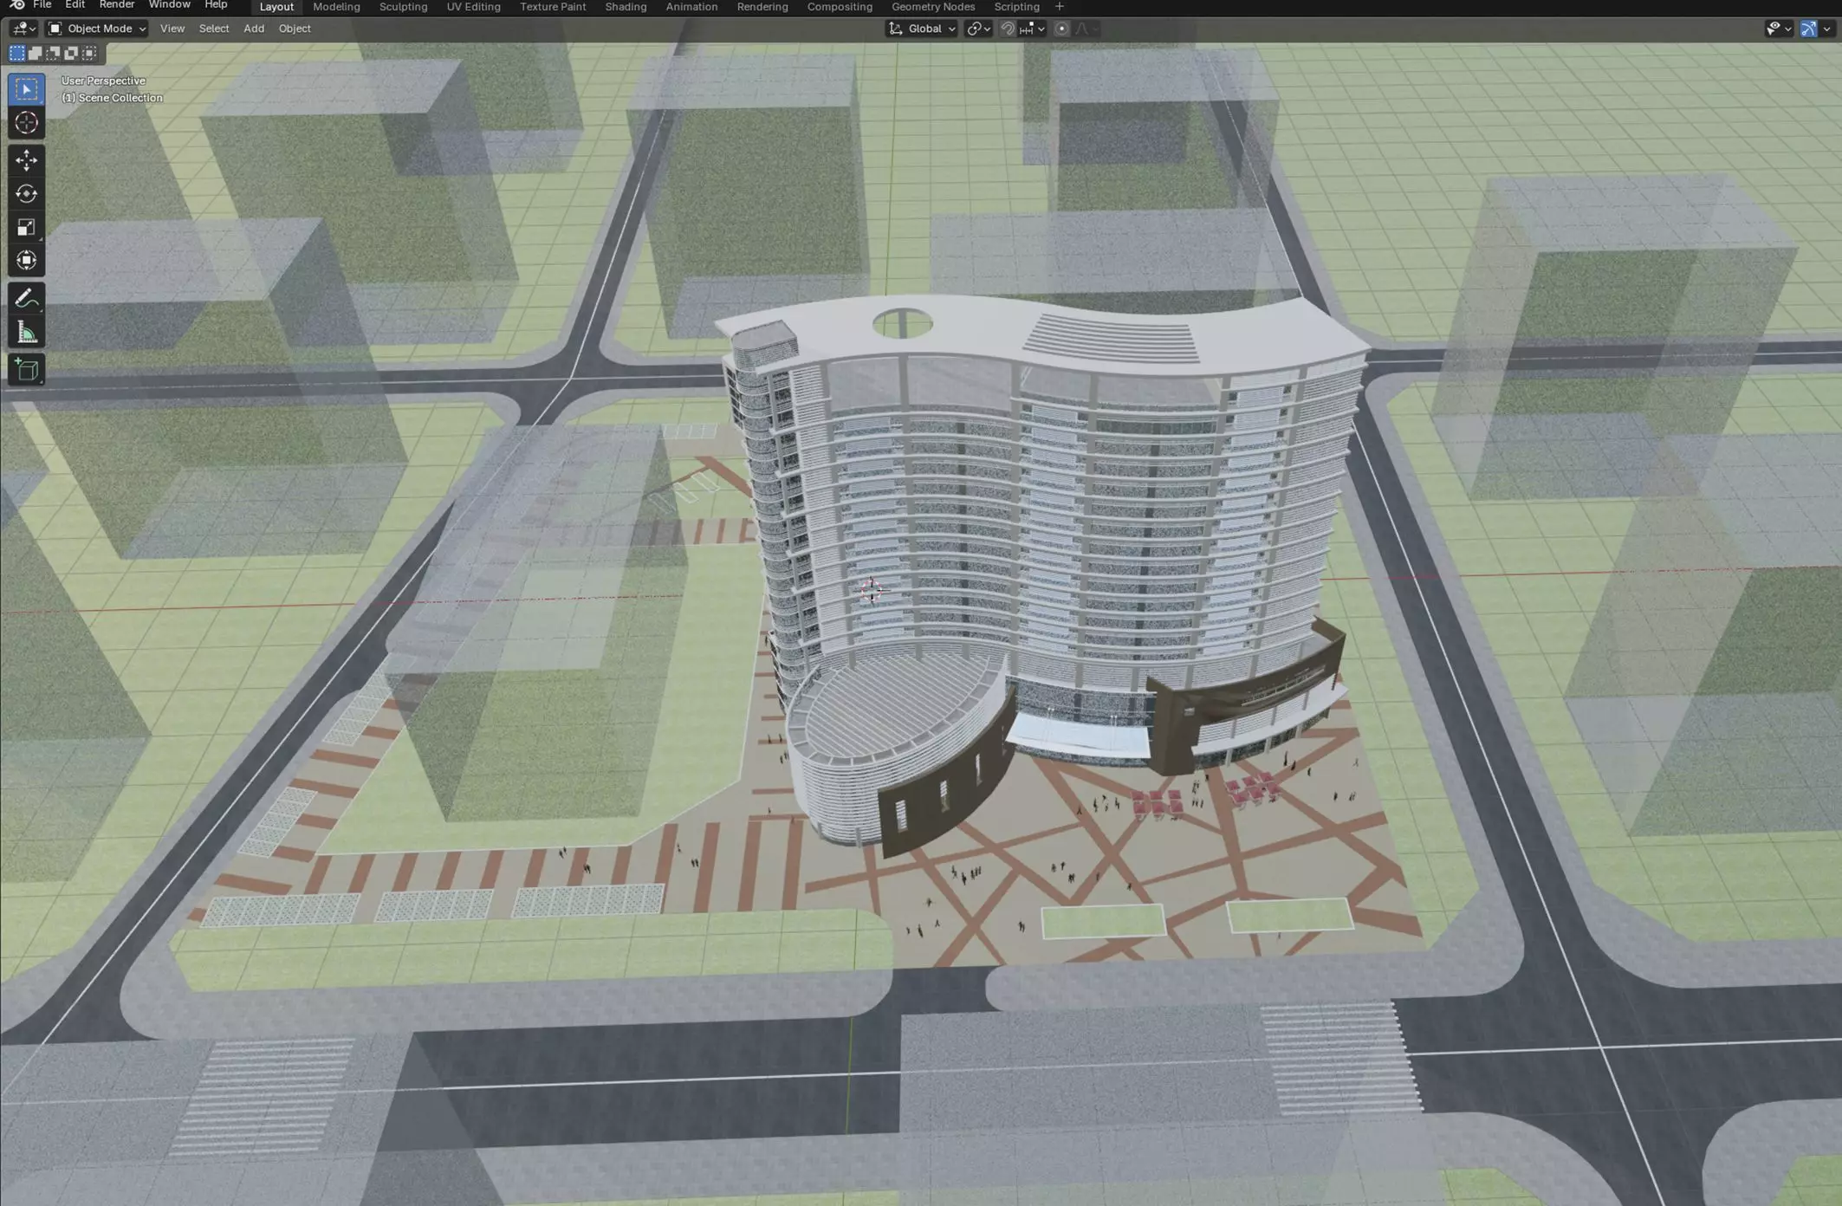Open the Help menu

tap(216, 5)
